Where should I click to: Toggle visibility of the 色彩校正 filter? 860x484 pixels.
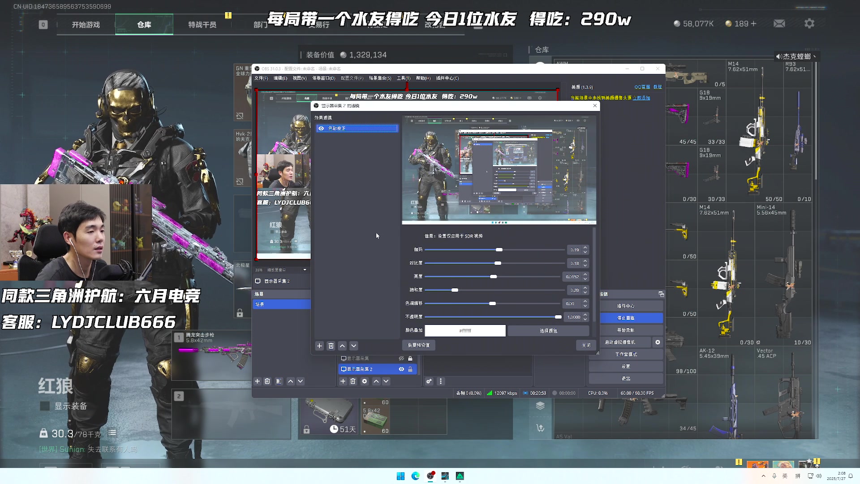click(x=321, y=129)
